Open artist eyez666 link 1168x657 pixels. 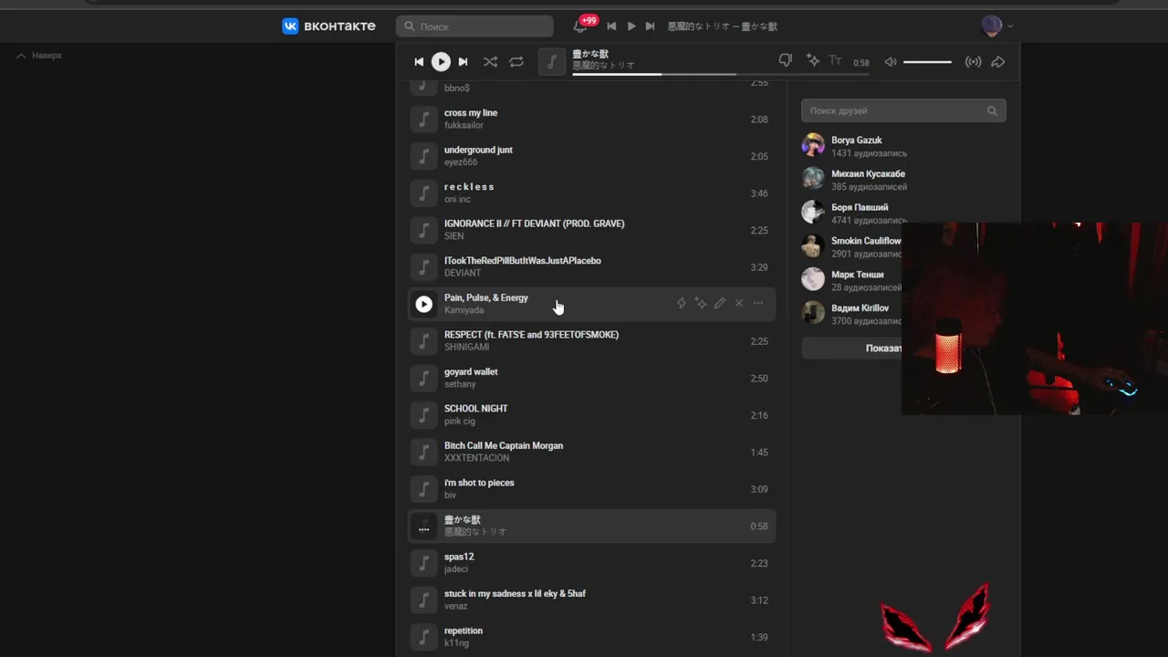coord(461,162)
